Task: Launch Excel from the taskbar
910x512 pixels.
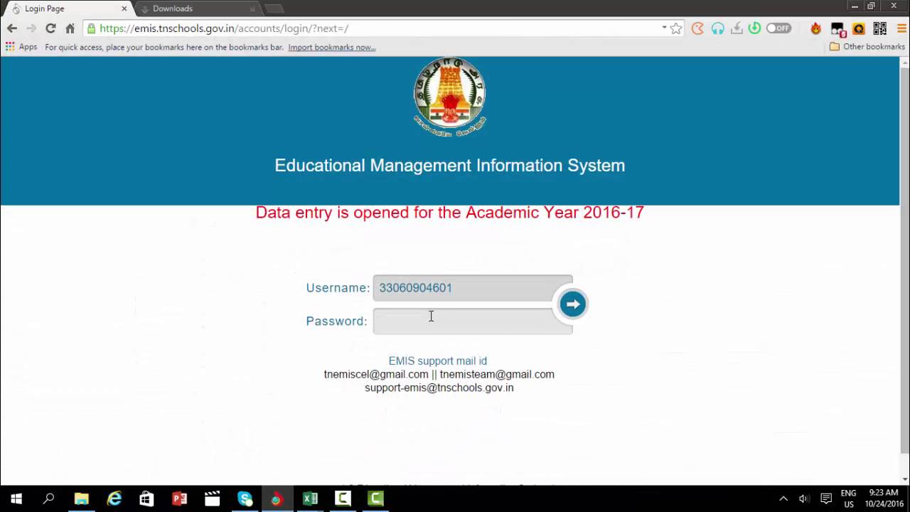Action: pos(309,498)
